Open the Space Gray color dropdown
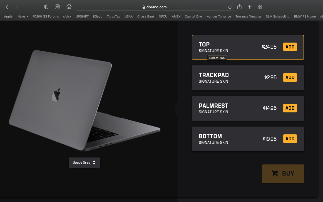This screenshot has height=202, width=323. click(x=85, y=163)
